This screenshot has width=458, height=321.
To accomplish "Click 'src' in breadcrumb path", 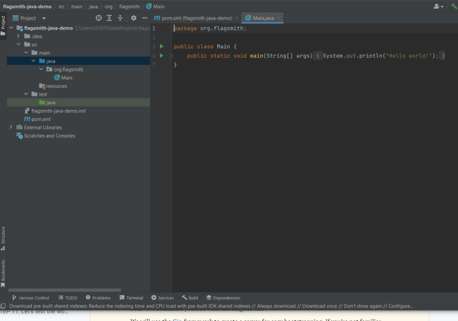I will (x=61, y=6).
